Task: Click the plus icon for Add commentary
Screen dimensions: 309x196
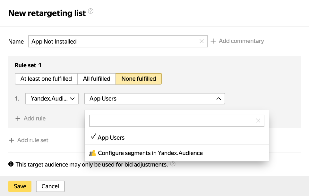Action: point(213,41)
